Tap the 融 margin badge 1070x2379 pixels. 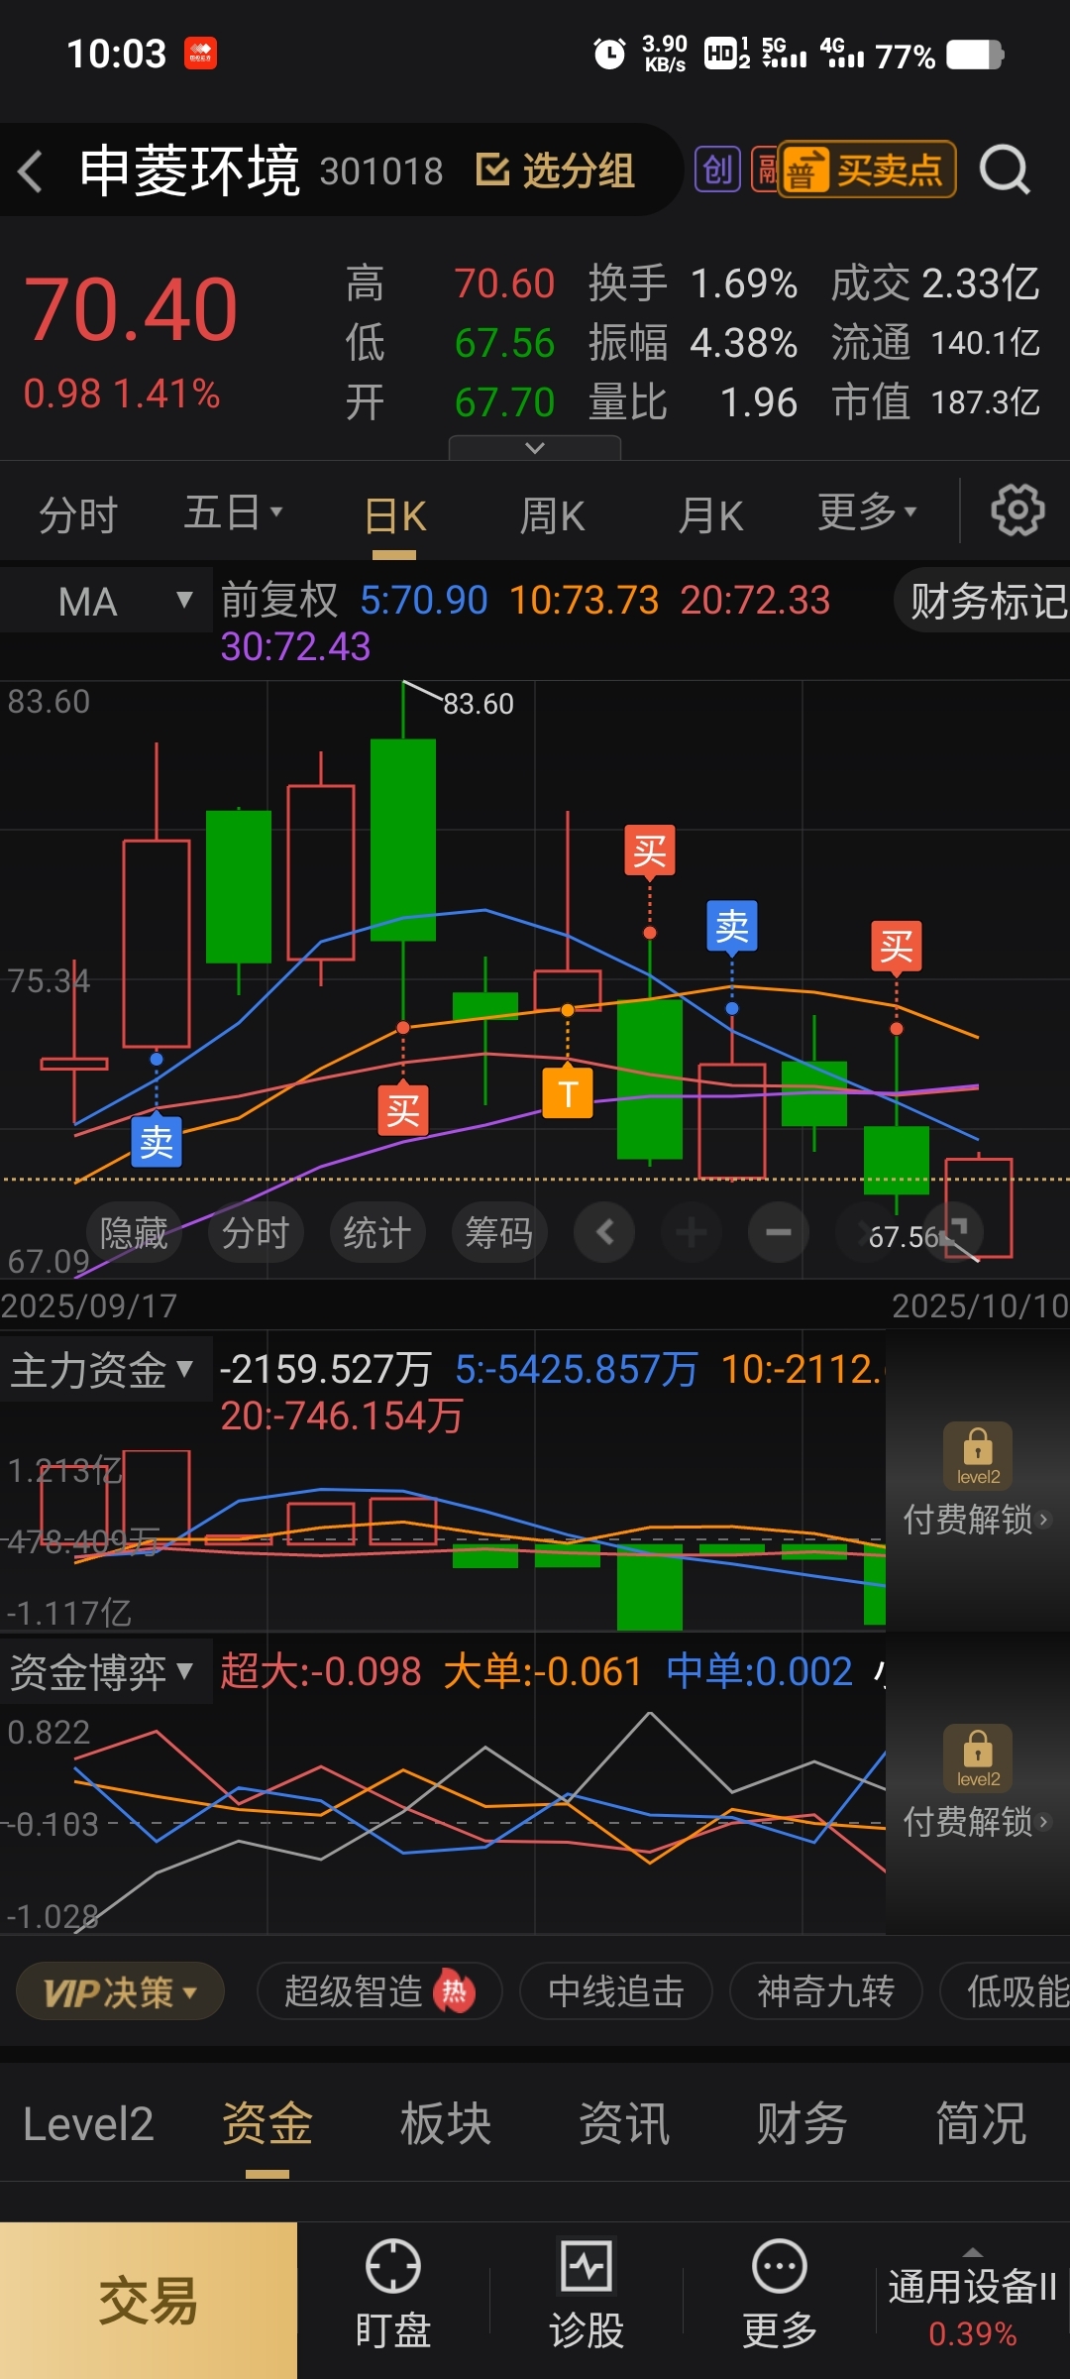pyautogui.click(x=765, y=170)
